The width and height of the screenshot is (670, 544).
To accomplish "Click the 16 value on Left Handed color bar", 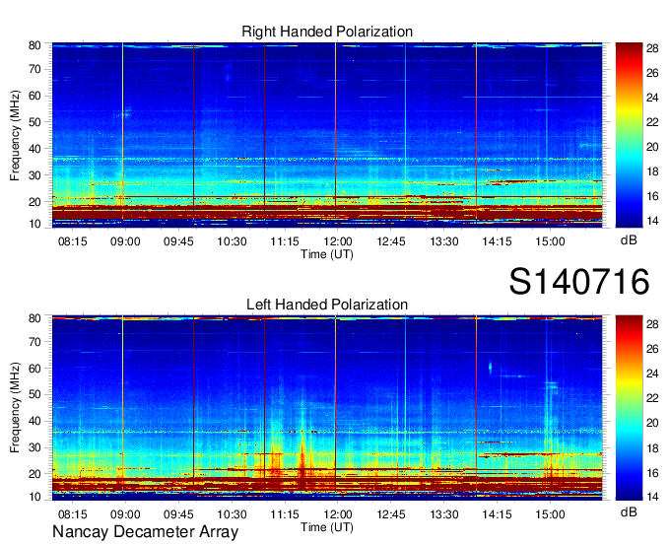I will (x=652, y=473).
